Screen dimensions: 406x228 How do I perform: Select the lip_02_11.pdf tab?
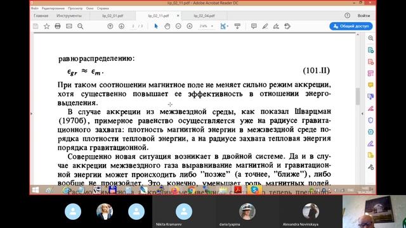pos(158,16)
